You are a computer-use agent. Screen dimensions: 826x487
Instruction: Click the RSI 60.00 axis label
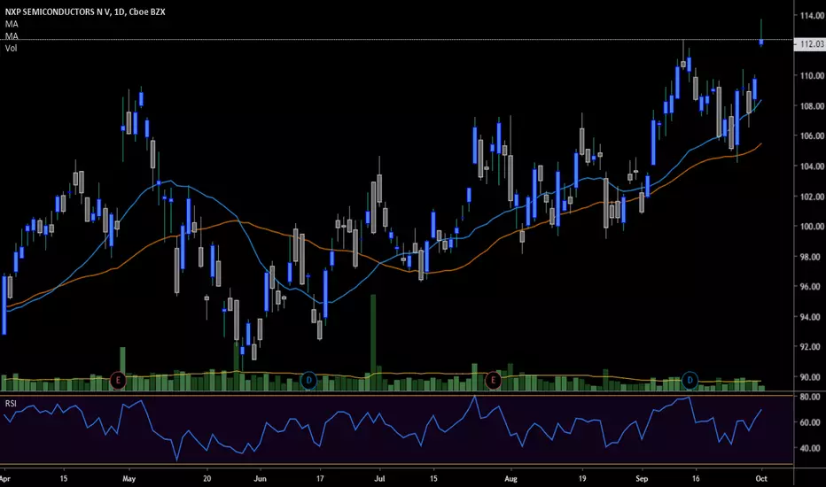tap(810, 422)
